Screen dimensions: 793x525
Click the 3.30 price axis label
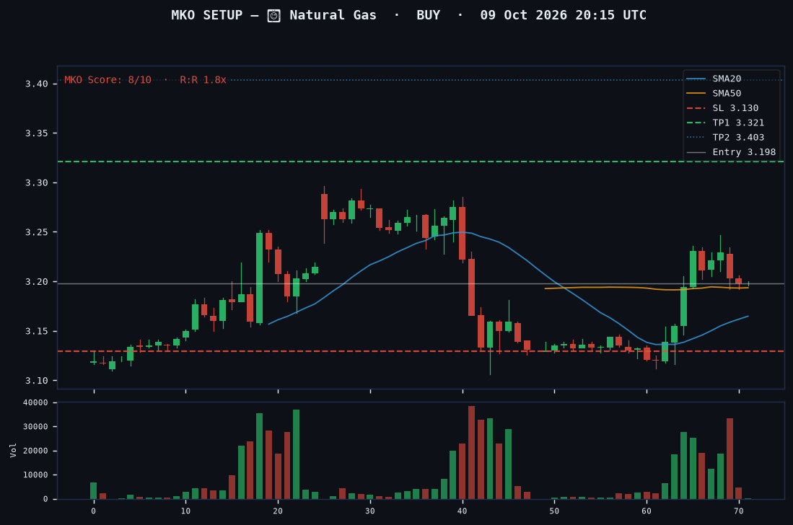36,183
